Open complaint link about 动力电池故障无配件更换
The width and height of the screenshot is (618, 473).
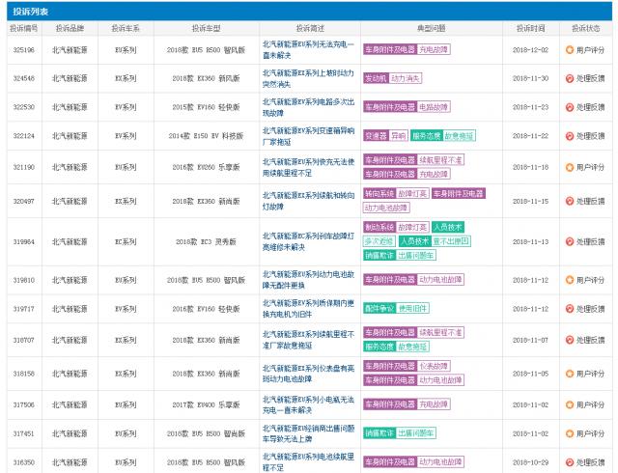tap(308, 280)
